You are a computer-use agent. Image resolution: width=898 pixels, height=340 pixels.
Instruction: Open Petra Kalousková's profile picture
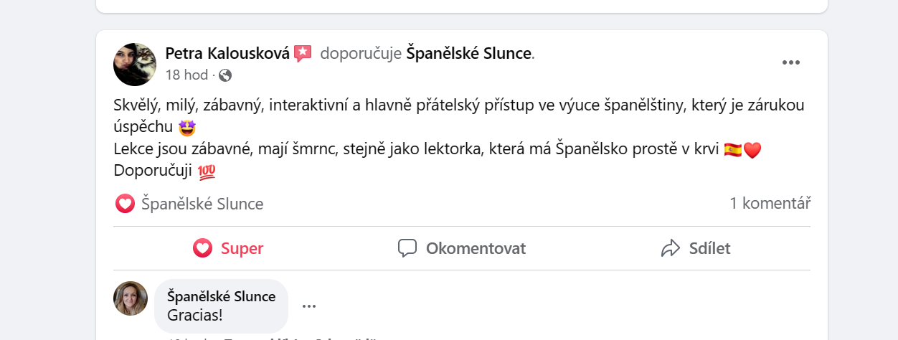(135, 65)
